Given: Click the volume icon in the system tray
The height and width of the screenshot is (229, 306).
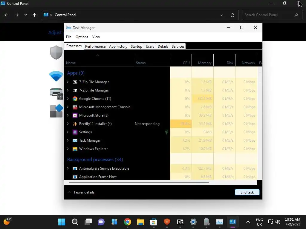Looking at the screenshot, I should point(278,222).
